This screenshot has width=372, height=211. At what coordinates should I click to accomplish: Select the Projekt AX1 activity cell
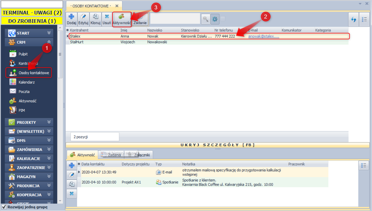(131, 182)
